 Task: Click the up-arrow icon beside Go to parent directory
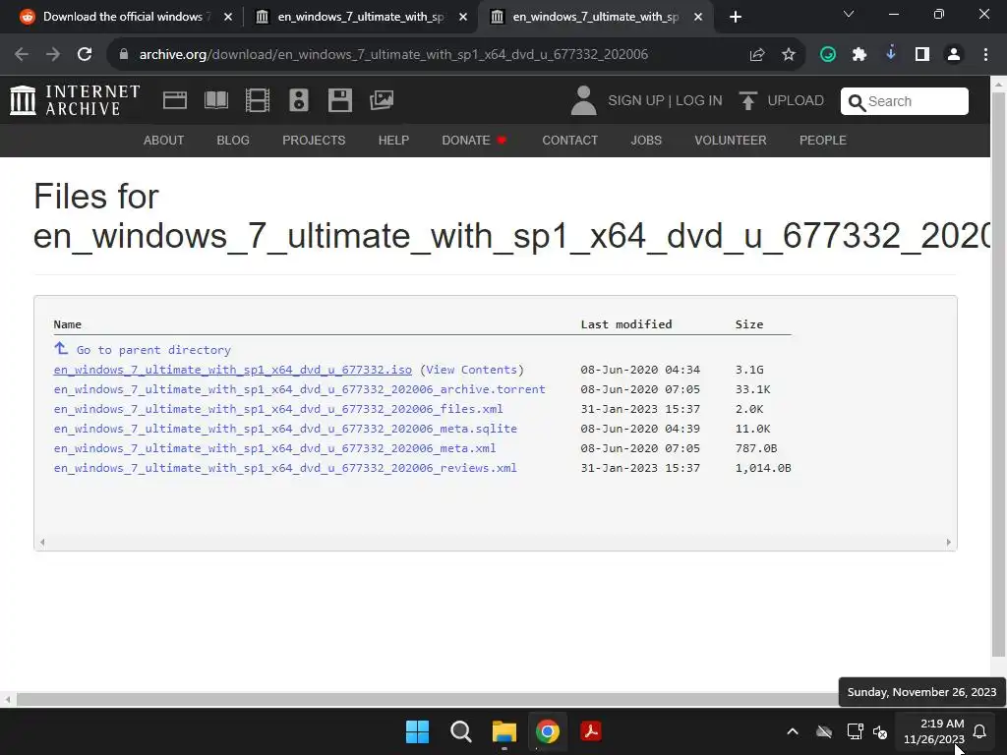[x=61, y=348]
